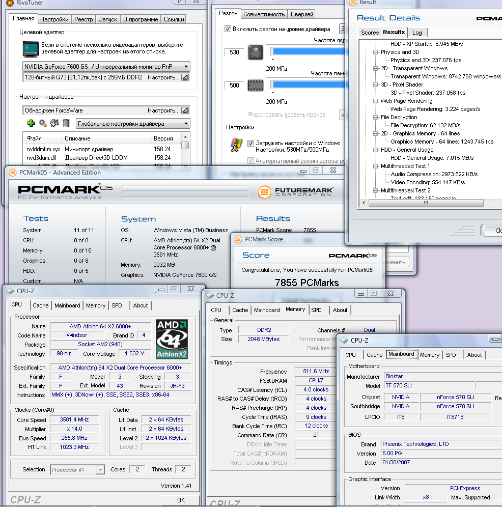Image resolution: width=502 pixels, height=507 pixels.
Task: Collapse the File Decryption tree node
Action: click(x=375, y=117)
